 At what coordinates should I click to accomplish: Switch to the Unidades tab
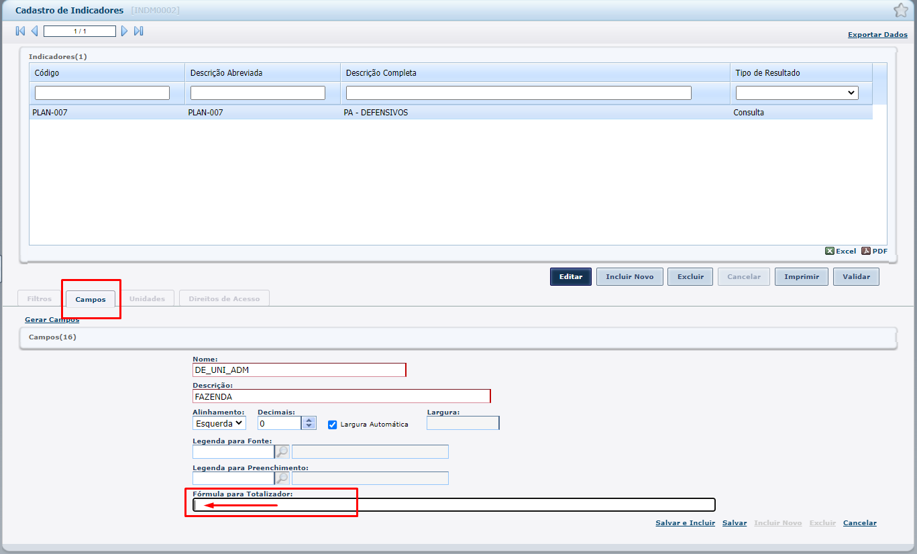[147, 298]
